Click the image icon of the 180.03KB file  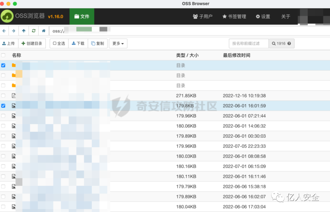tap(14, 156)
